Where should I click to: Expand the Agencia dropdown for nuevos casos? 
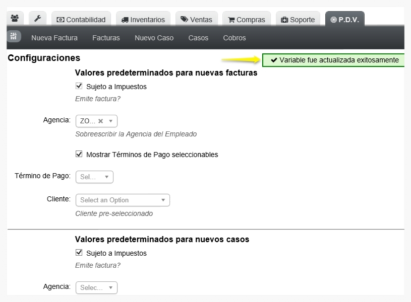click(x=96, y=287)
